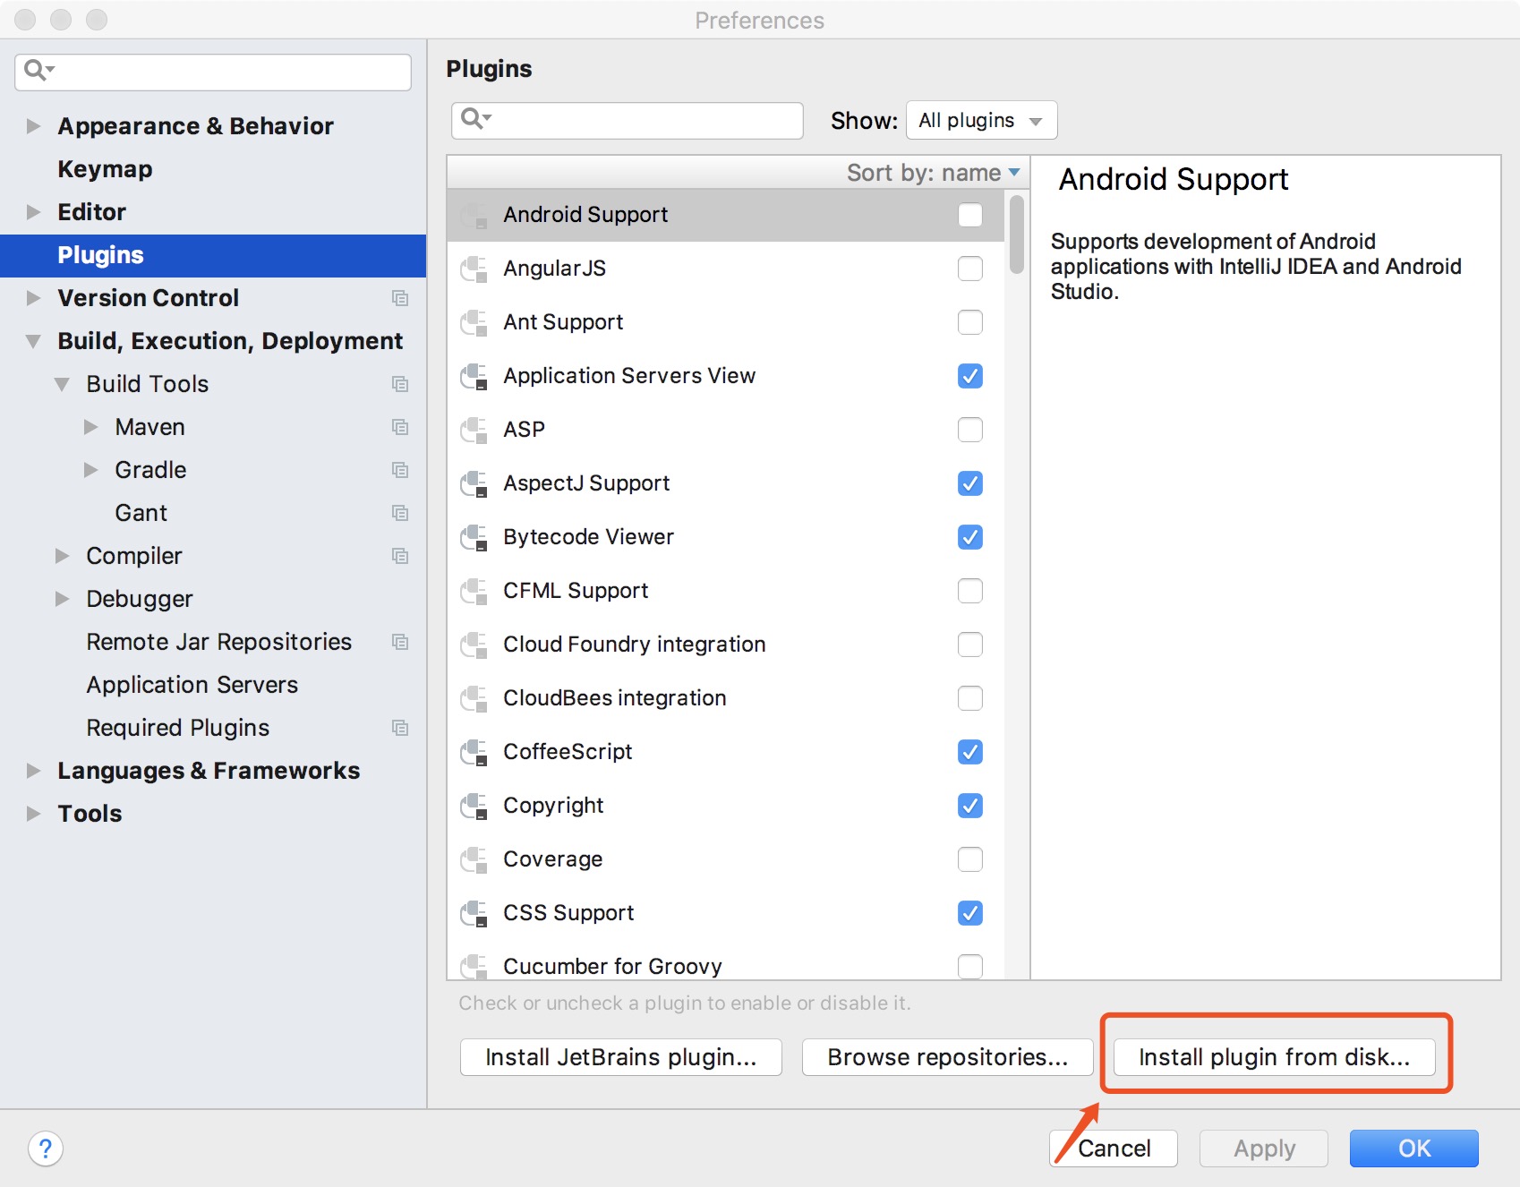Open help with the question mark icon

point(46,1149)
